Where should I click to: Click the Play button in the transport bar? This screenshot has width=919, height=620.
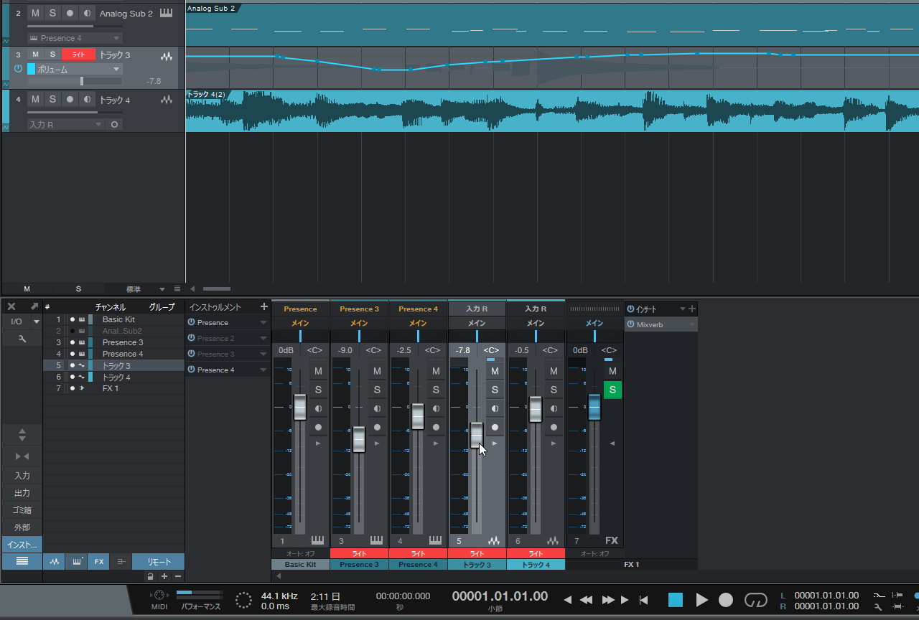(702, 600)
